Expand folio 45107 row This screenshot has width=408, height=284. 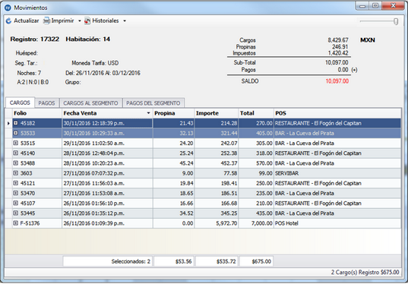pos(16,203)
